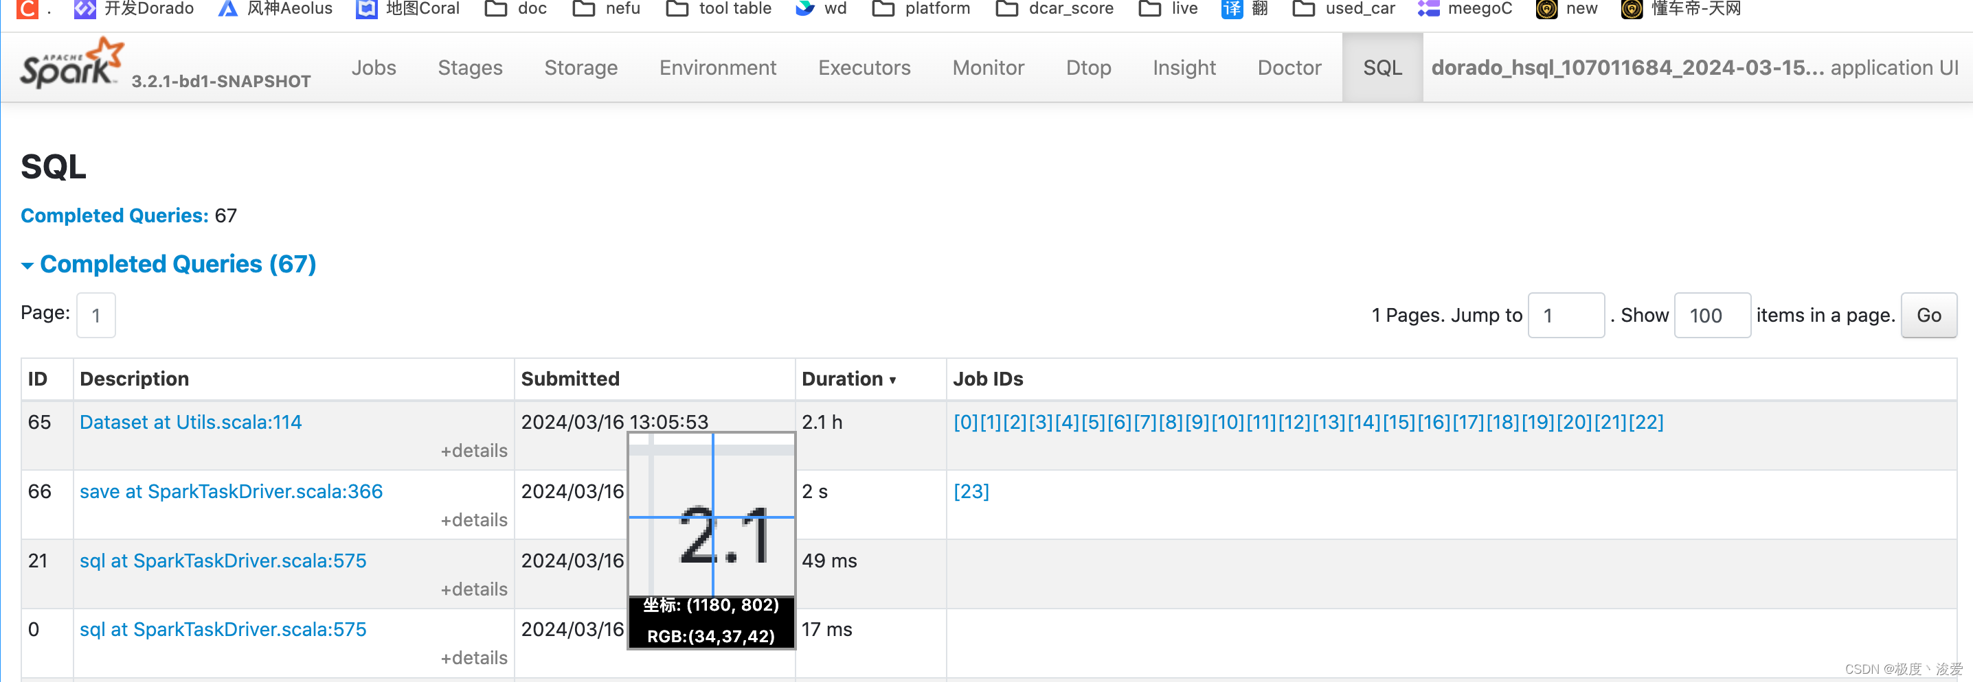This screenshot has width=1973, height=682.
Task: Focus the items per page field
Action: (1712, 315)
